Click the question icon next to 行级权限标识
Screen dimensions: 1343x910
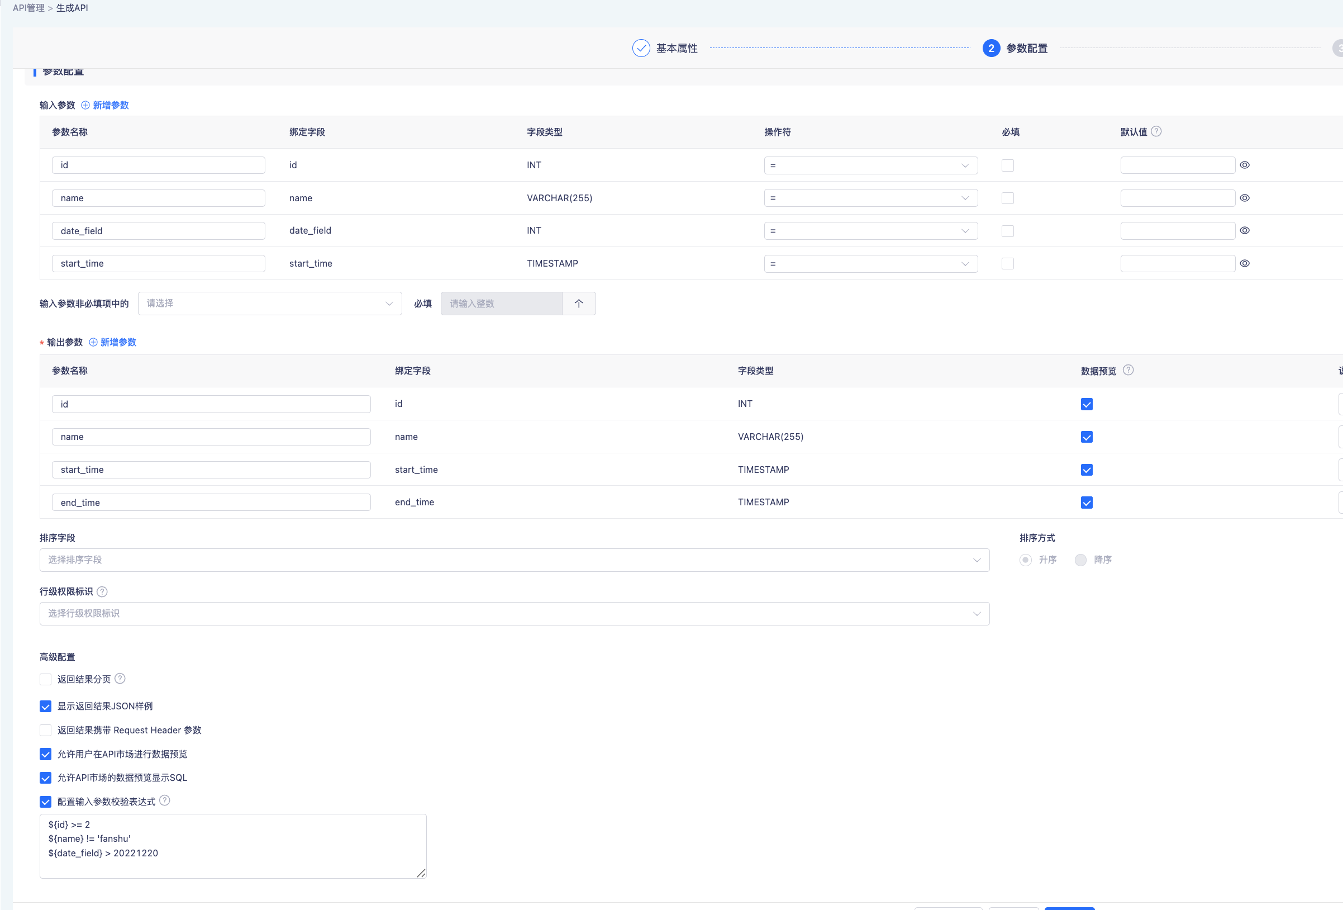coord(102,591)
